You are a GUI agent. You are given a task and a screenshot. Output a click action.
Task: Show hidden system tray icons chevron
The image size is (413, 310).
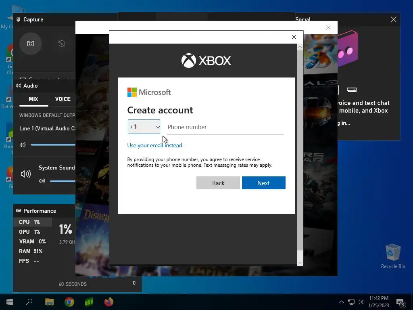[x=341, y=302]
